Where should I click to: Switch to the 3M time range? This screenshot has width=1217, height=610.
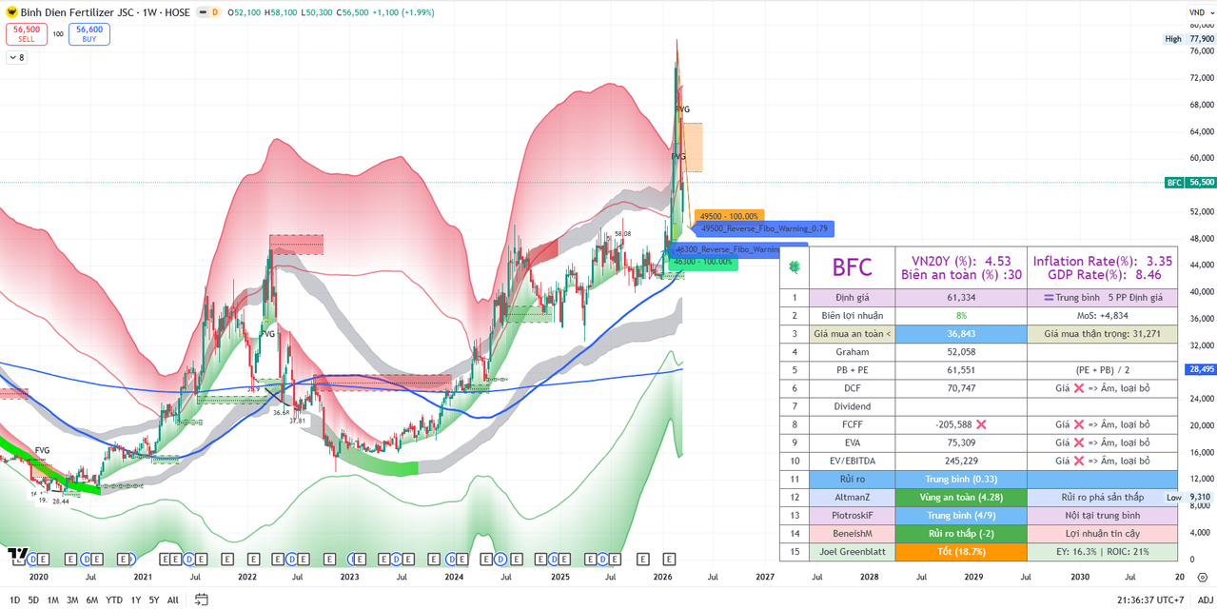pos(72,600)
